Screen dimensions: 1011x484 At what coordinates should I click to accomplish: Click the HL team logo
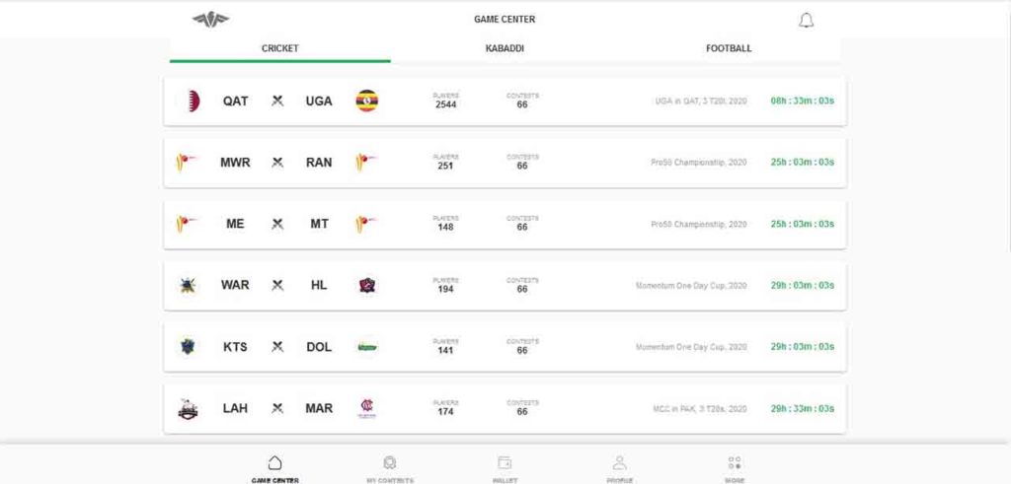pyautogui.click(x=367, y=285)
